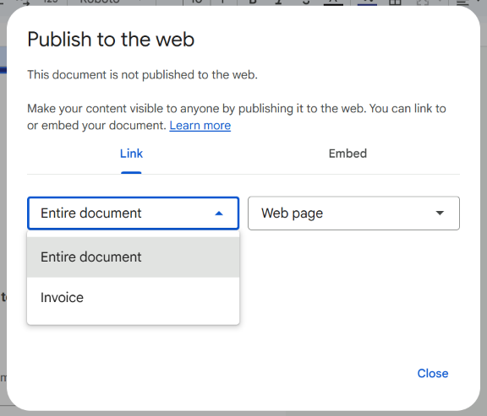487x416 pixels.
Task: Switch to the Embed tab
Action: coord(347,154)
